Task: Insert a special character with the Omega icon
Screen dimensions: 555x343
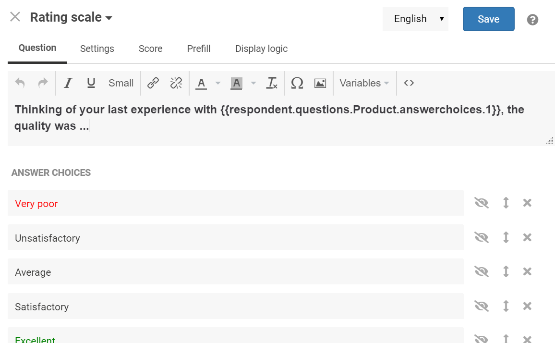Action: 297,83
